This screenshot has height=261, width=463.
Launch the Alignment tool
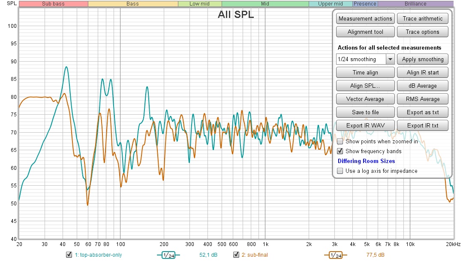pyautogui.click(x=365, y=32)
